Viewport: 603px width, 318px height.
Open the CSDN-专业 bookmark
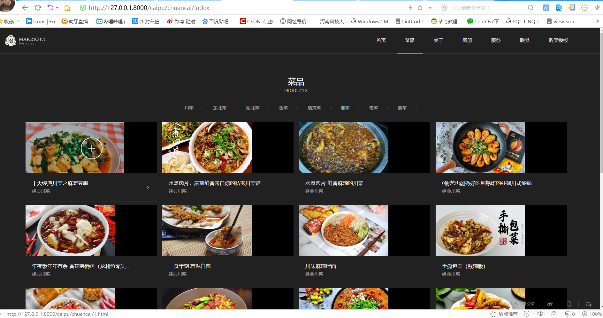click(257, 21)
